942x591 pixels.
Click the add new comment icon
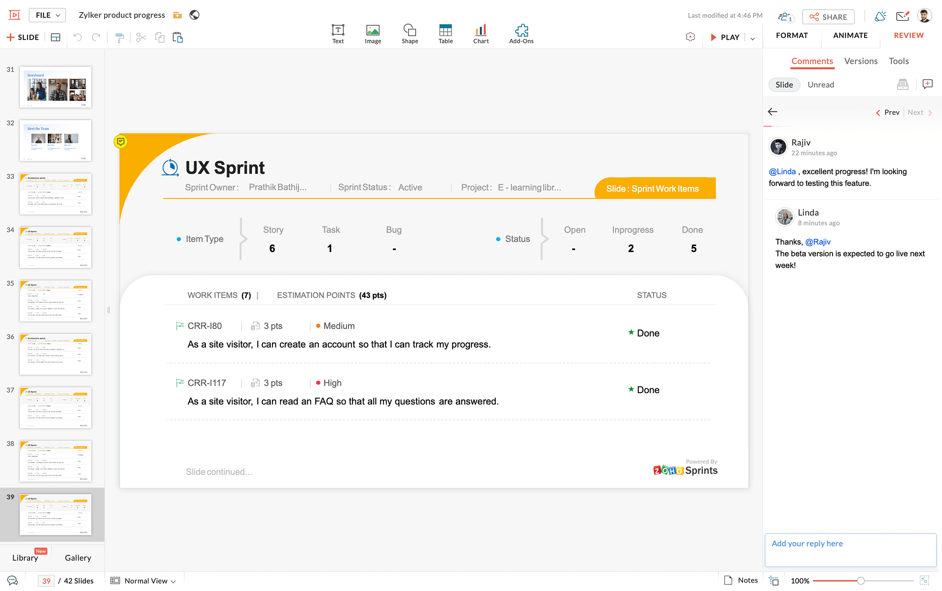[x=927, y=84]
